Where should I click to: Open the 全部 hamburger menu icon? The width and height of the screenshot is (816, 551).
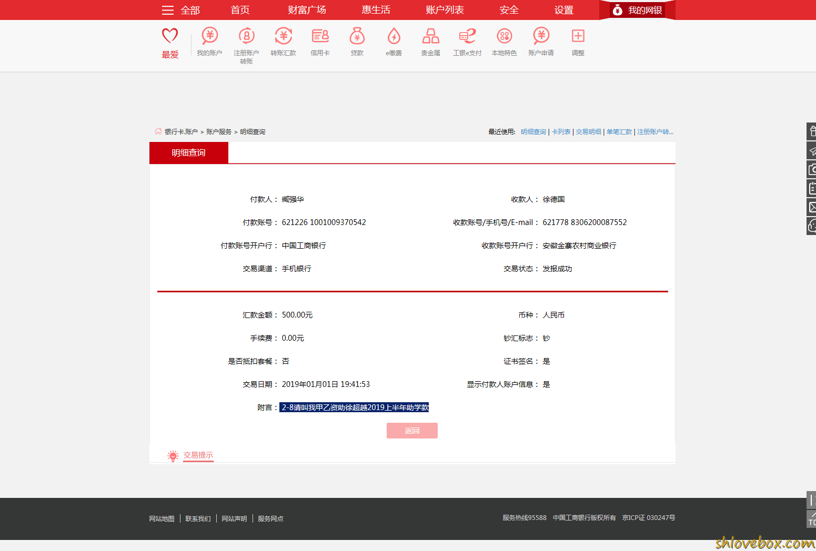(167, 10)
